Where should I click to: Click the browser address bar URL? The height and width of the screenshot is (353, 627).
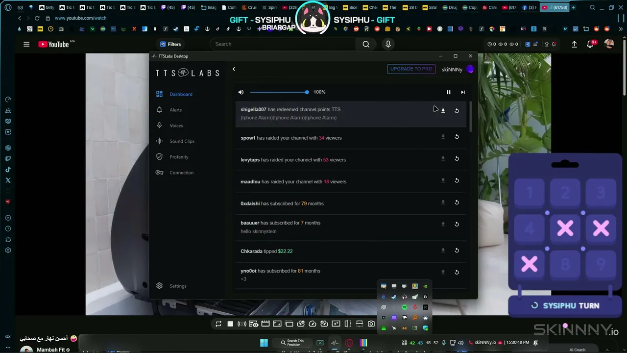coord(80,18)
